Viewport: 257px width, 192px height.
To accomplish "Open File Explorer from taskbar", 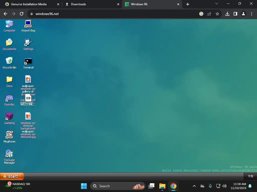I will [162, 186].
